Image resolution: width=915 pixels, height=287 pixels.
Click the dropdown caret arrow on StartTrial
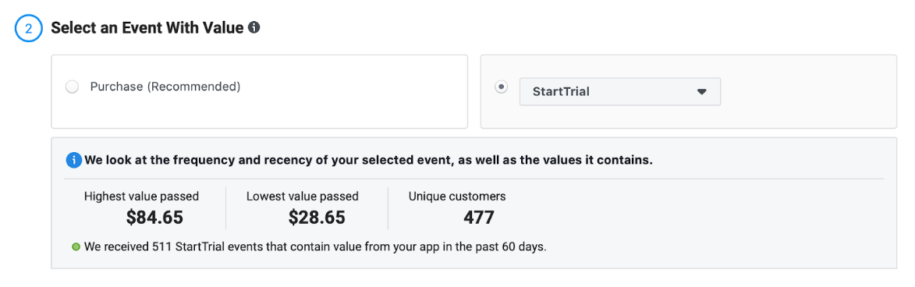pyautogui.click(x=701, y=92)
